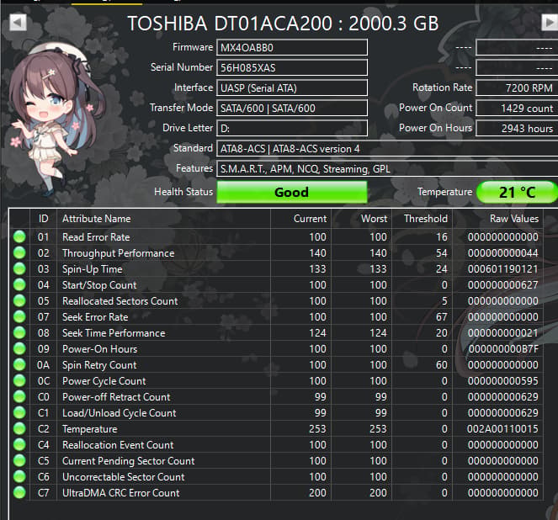Click the 21 °C temperature indicator

point(517,192)
